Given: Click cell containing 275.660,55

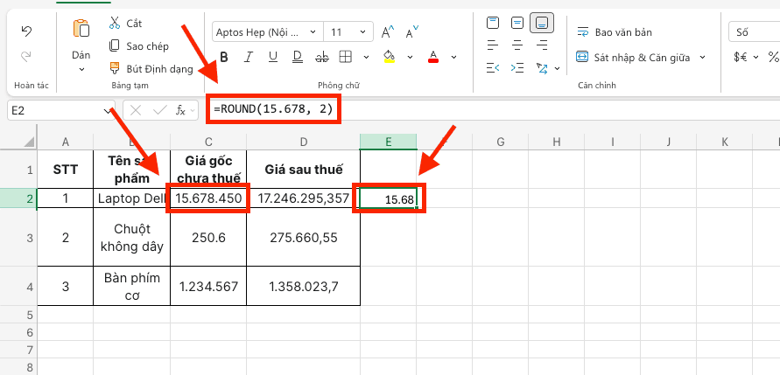Looking at the screenshot, I should click(x=304, y=238).
